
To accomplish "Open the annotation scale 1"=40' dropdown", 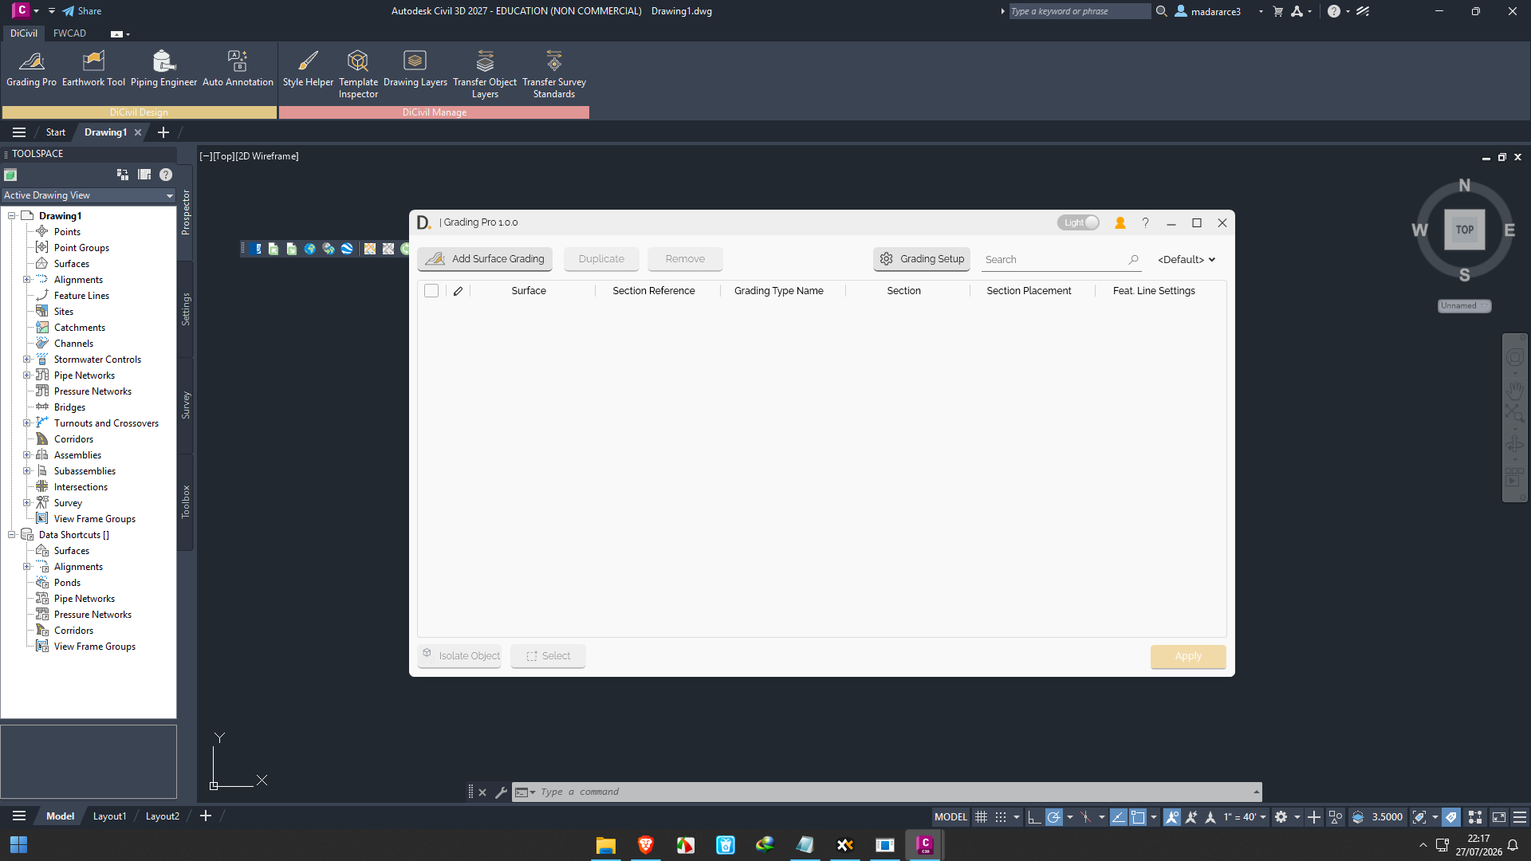I will click(1246, 817).
